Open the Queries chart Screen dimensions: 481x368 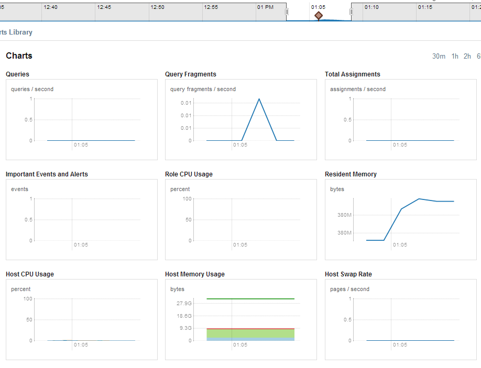(82, 119)
